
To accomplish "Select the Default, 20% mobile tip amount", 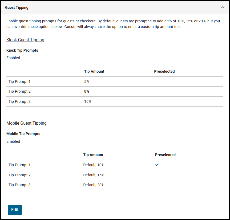I will [94, 185].
